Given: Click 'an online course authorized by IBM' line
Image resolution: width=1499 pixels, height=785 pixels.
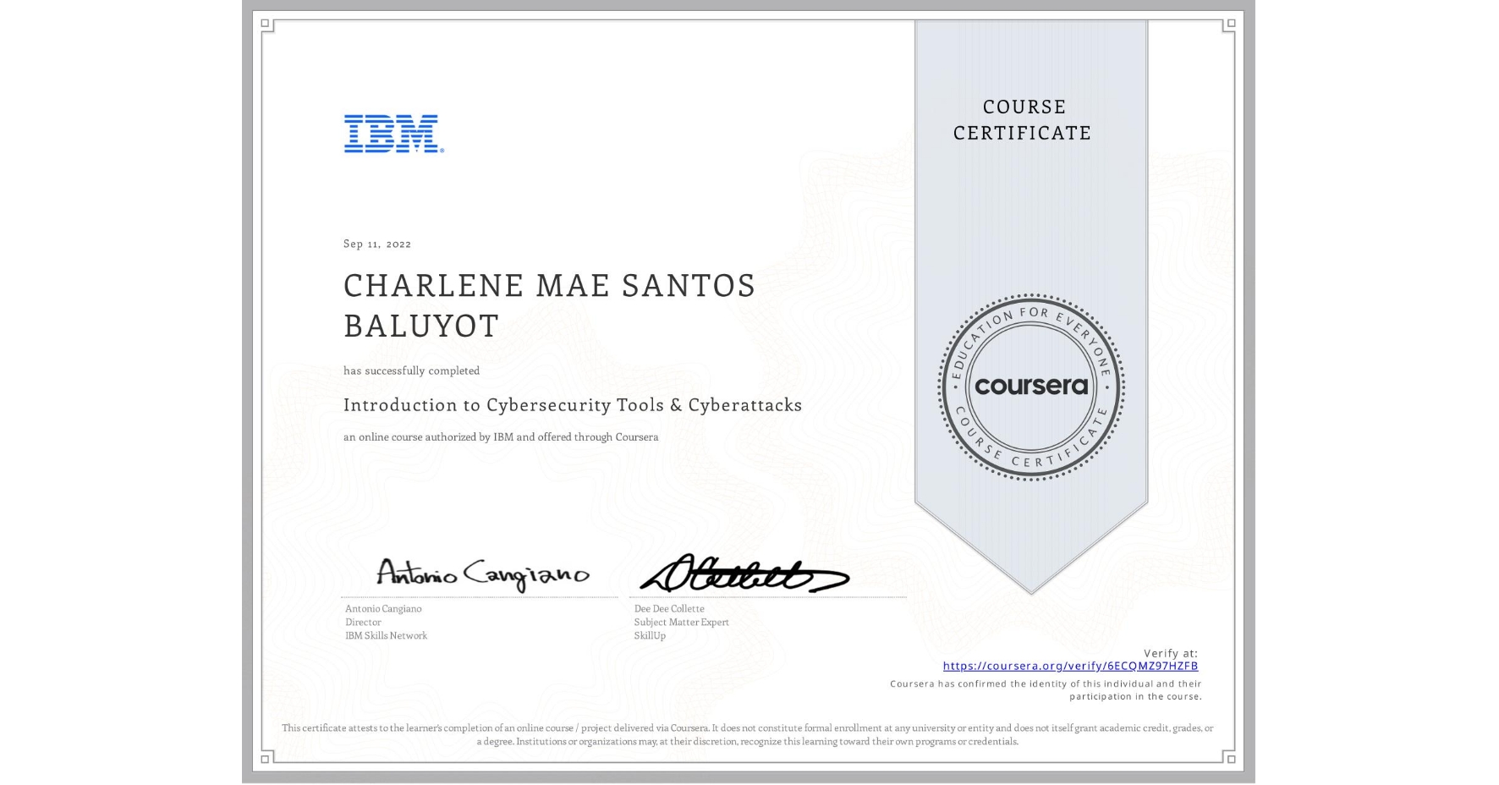Looking at the screenshot, I should [501, 437].
